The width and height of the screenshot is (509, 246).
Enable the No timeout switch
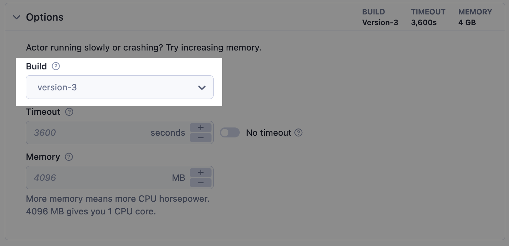coord(230,133)
